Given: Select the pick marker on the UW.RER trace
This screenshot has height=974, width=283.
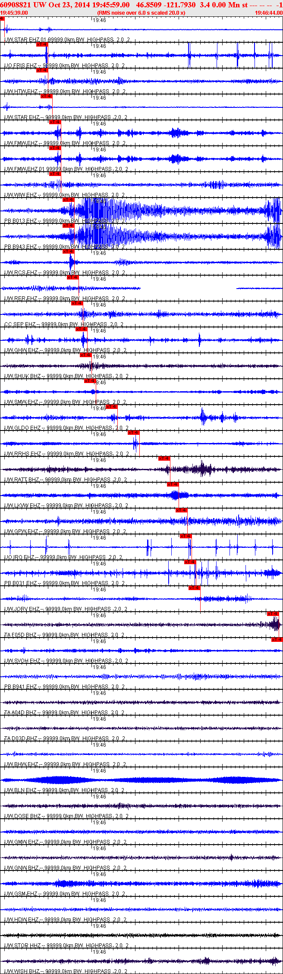Looking at the screenshot, I should click(x=72, y=277).
